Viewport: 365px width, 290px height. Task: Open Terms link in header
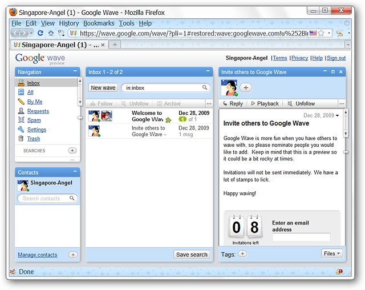tap(280, 58)
